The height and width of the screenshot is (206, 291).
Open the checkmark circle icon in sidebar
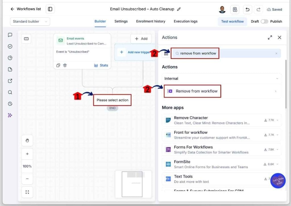(x=10, y=46)
